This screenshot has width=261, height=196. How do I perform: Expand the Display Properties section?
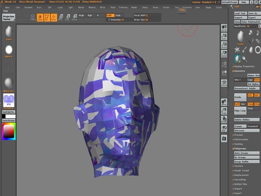[244, 67]
